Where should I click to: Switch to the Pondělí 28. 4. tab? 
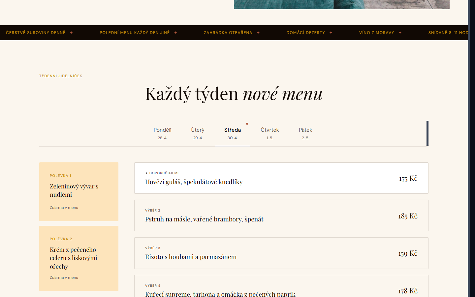point(162,134)
